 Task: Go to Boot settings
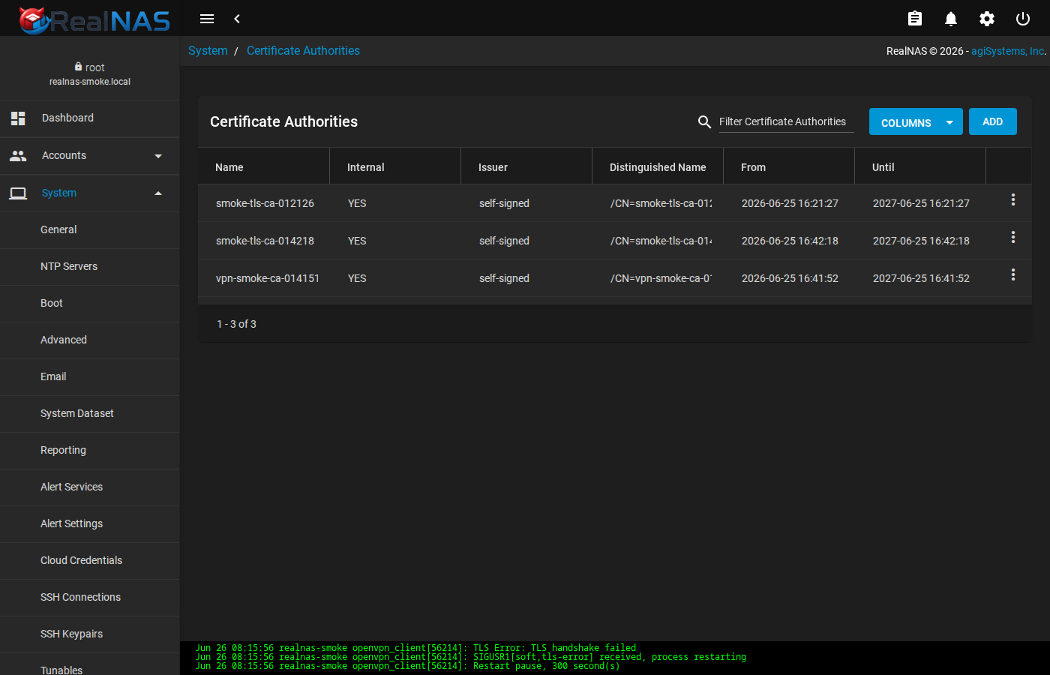90,303
